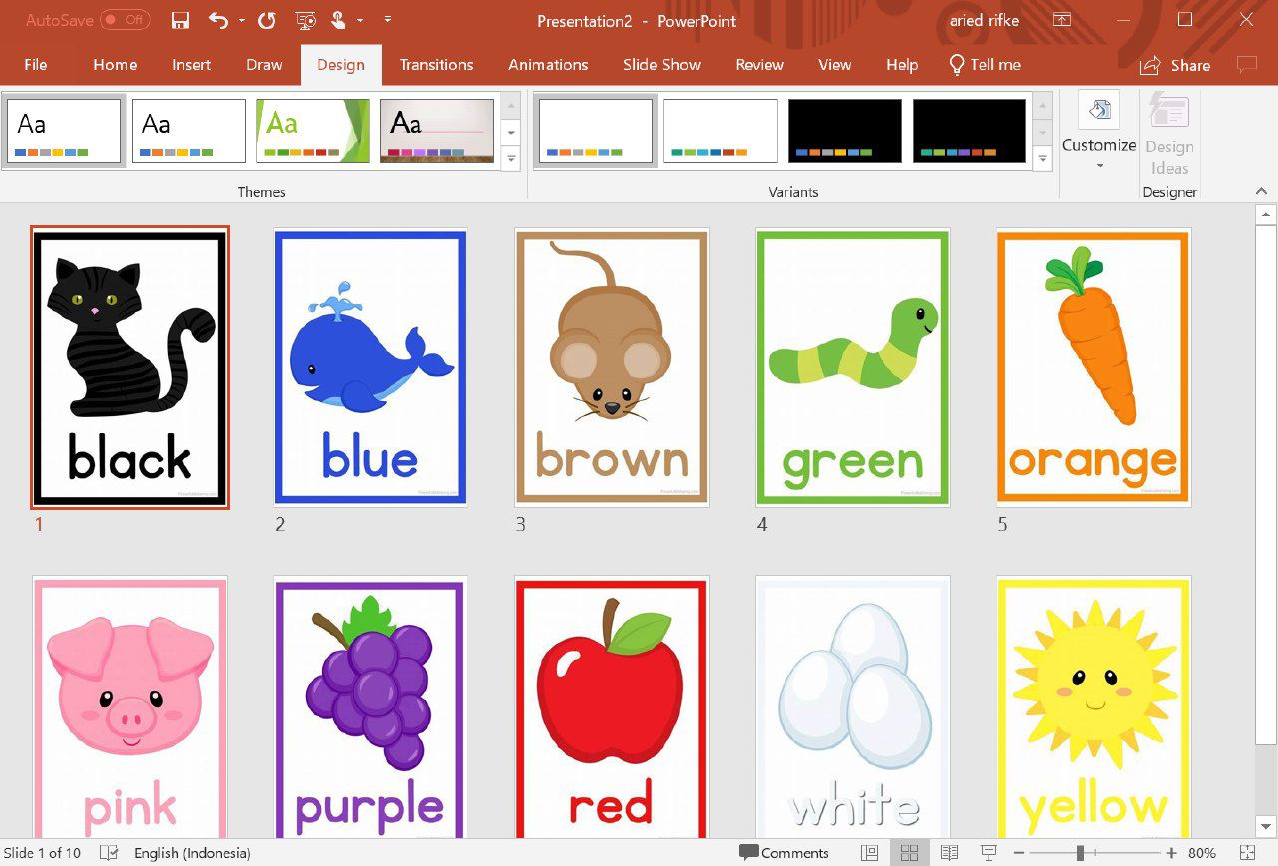Select the green worm slide thumbnail
The width and height of the screenshot is (1278, 866).
point(852,367)
